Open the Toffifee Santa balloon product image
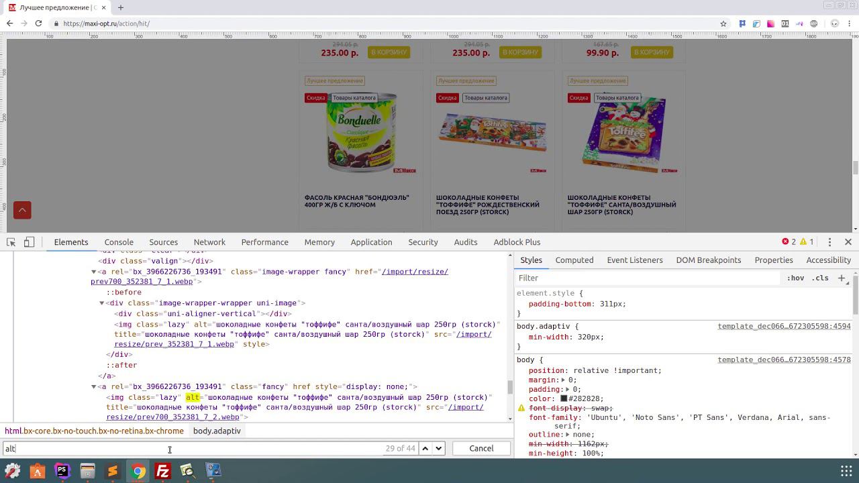The image size is (859, 483). pos(624,133)
